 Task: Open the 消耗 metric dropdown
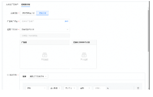click(36, 88)
